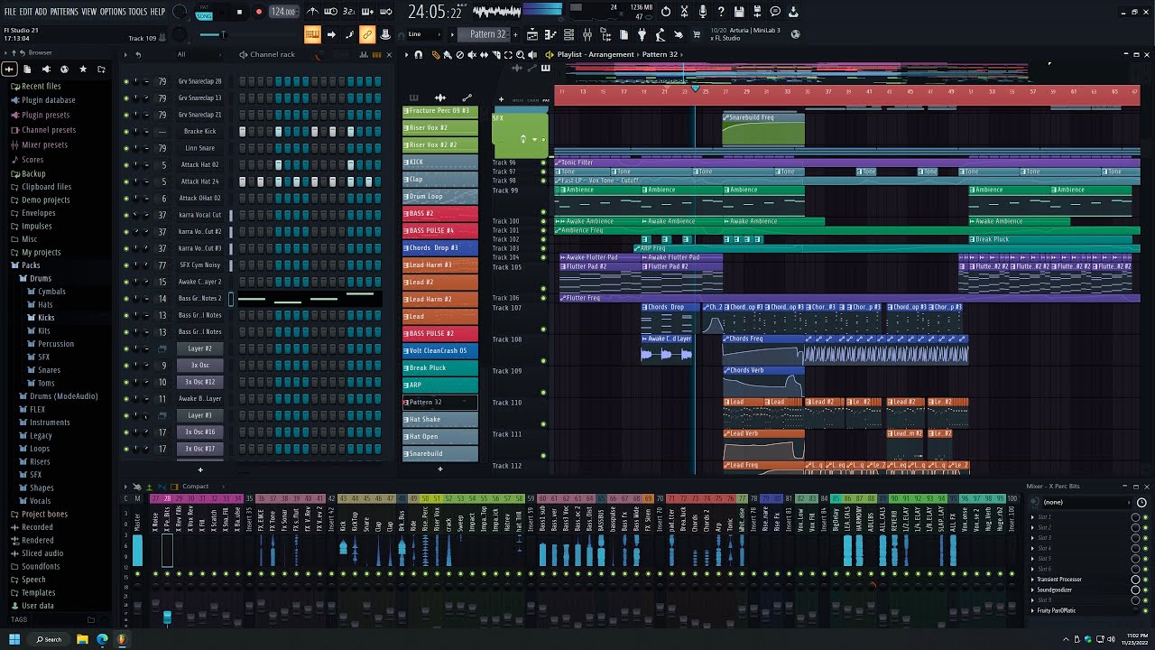This screenshot has height=650, width=1155.
Task: Click the save floppy disk icon
Action: [x=738, y=12]
